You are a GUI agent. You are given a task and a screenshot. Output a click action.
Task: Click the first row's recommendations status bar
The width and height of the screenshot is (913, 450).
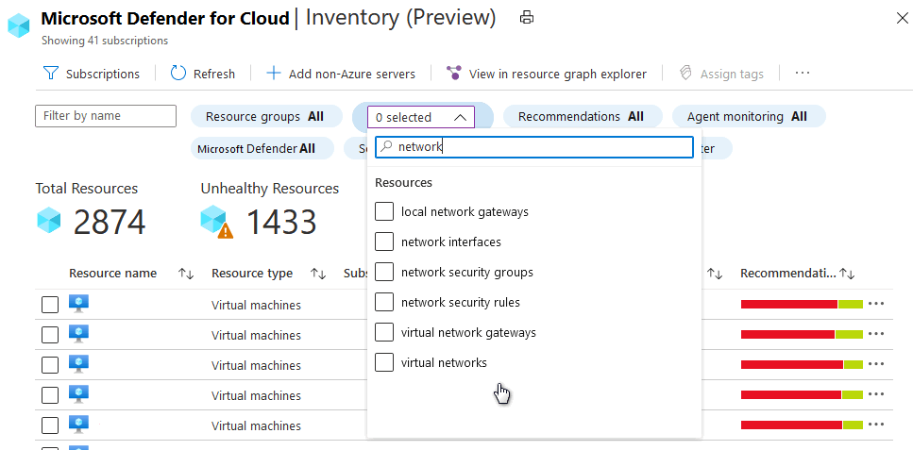(x=802, y=305)
